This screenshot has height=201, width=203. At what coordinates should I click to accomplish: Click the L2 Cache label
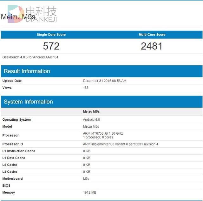[10, 165]
